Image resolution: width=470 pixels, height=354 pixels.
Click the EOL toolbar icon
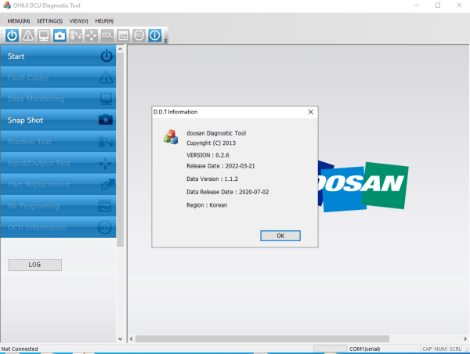click(107, 35)
